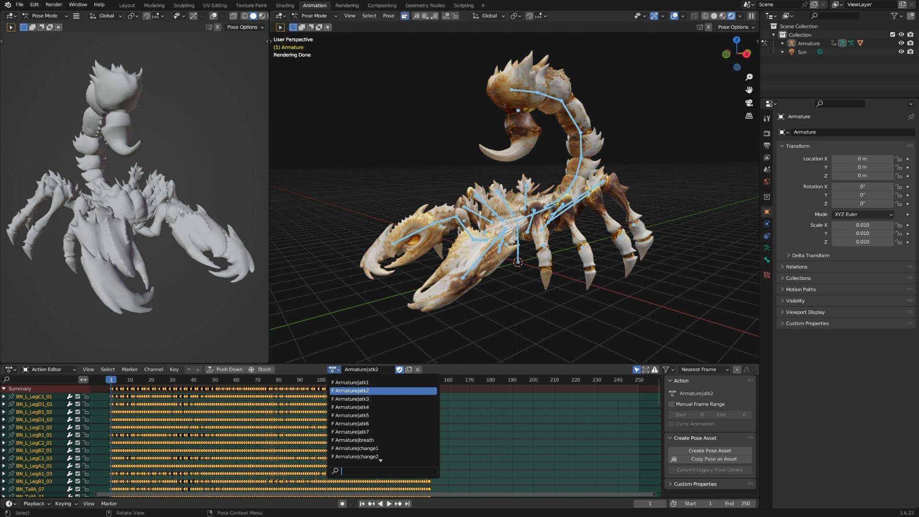Click the Blender logo menu icon
Viewport: 919px width, 517px height.
coord(8,5)
